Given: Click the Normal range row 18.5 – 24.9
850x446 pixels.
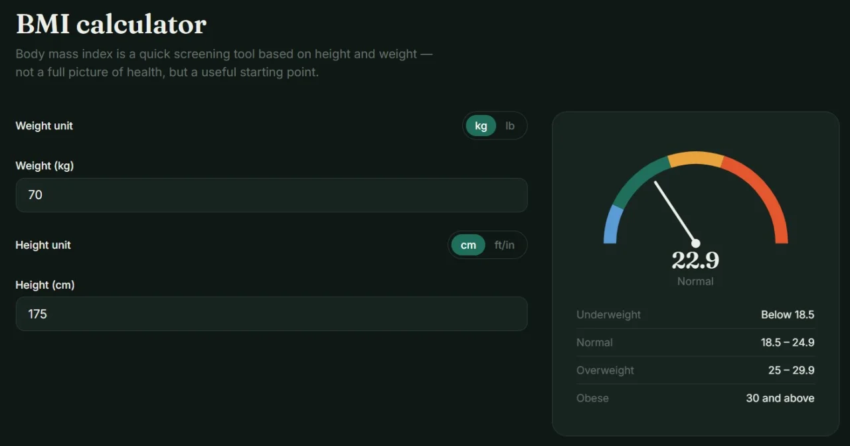Looking at the screenshot, I should coord(695,342).
